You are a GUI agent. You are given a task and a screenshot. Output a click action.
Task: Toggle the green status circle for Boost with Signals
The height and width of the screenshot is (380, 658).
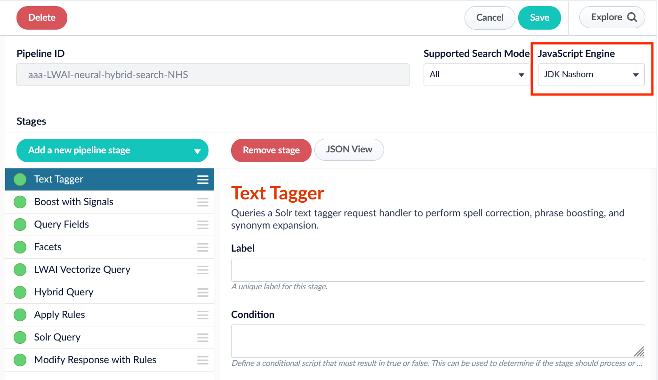[20, 202]
